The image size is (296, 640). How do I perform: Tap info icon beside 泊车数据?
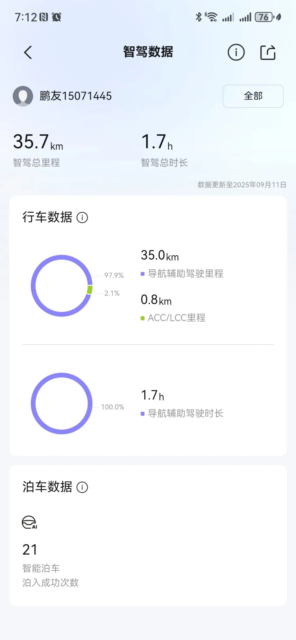point(82,487)
